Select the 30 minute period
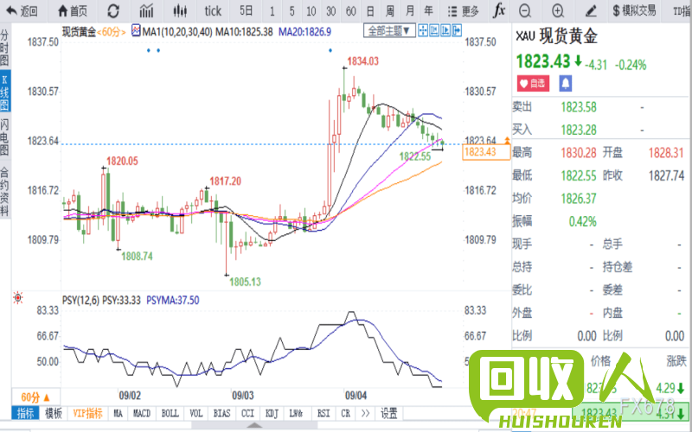Viewport: 692px width, 432px height. coord(331,11)
